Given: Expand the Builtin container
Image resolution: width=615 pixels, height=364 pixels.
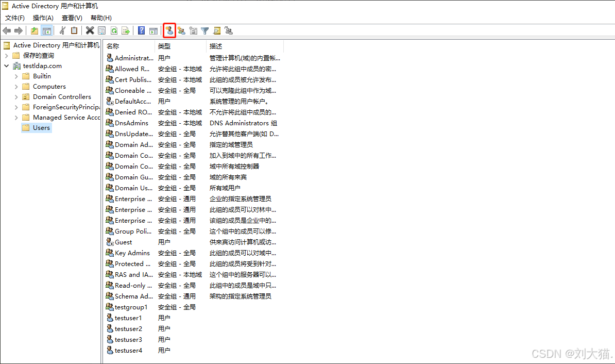Looking at the screenshot, I should (x=16, y=76).
